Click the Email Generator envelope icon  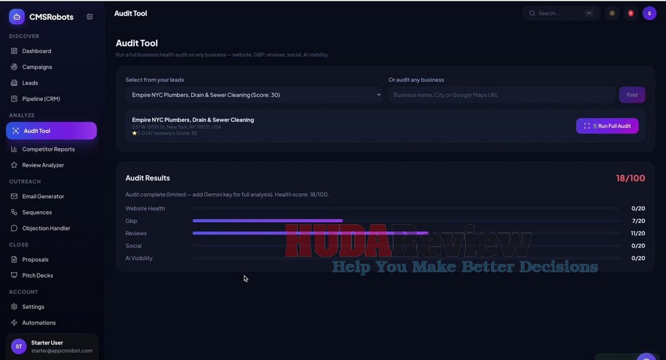[x=14, y=196]
